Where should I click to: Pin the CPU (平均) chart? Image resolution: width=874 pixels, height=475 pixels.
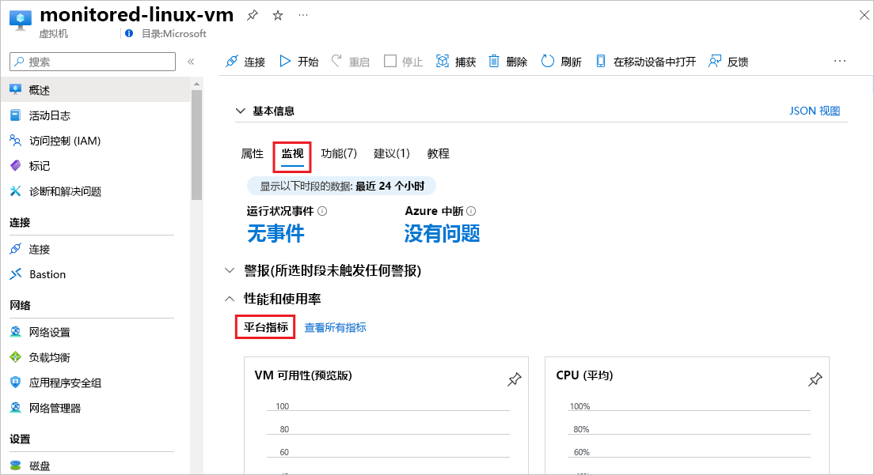pyautogui.click(x=815, y=379)
